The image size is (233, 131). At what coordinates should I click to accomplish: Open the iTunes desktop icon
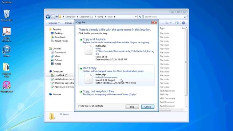[7, 51]
